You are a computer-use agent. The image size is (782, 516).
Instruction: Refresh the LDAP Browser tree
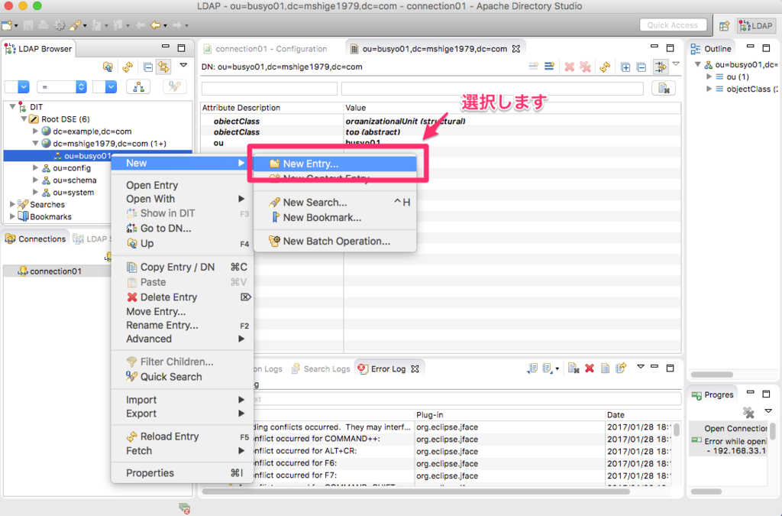(128, 67)
